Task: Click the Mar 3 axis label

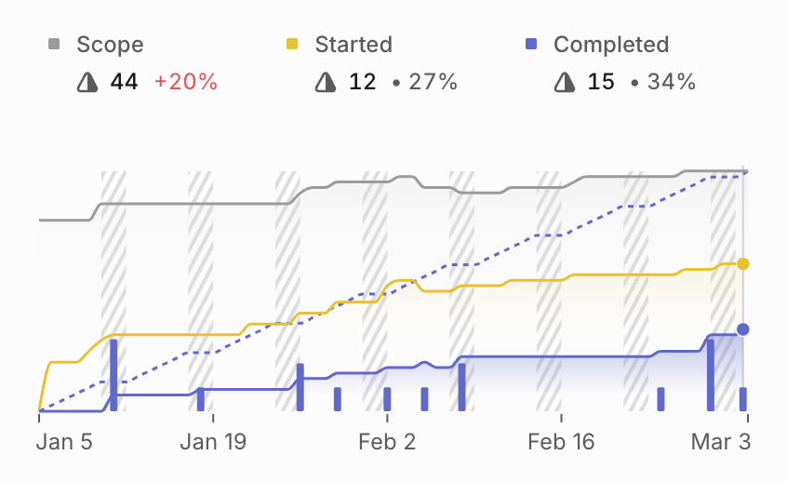Action: (x=719, y=442)
